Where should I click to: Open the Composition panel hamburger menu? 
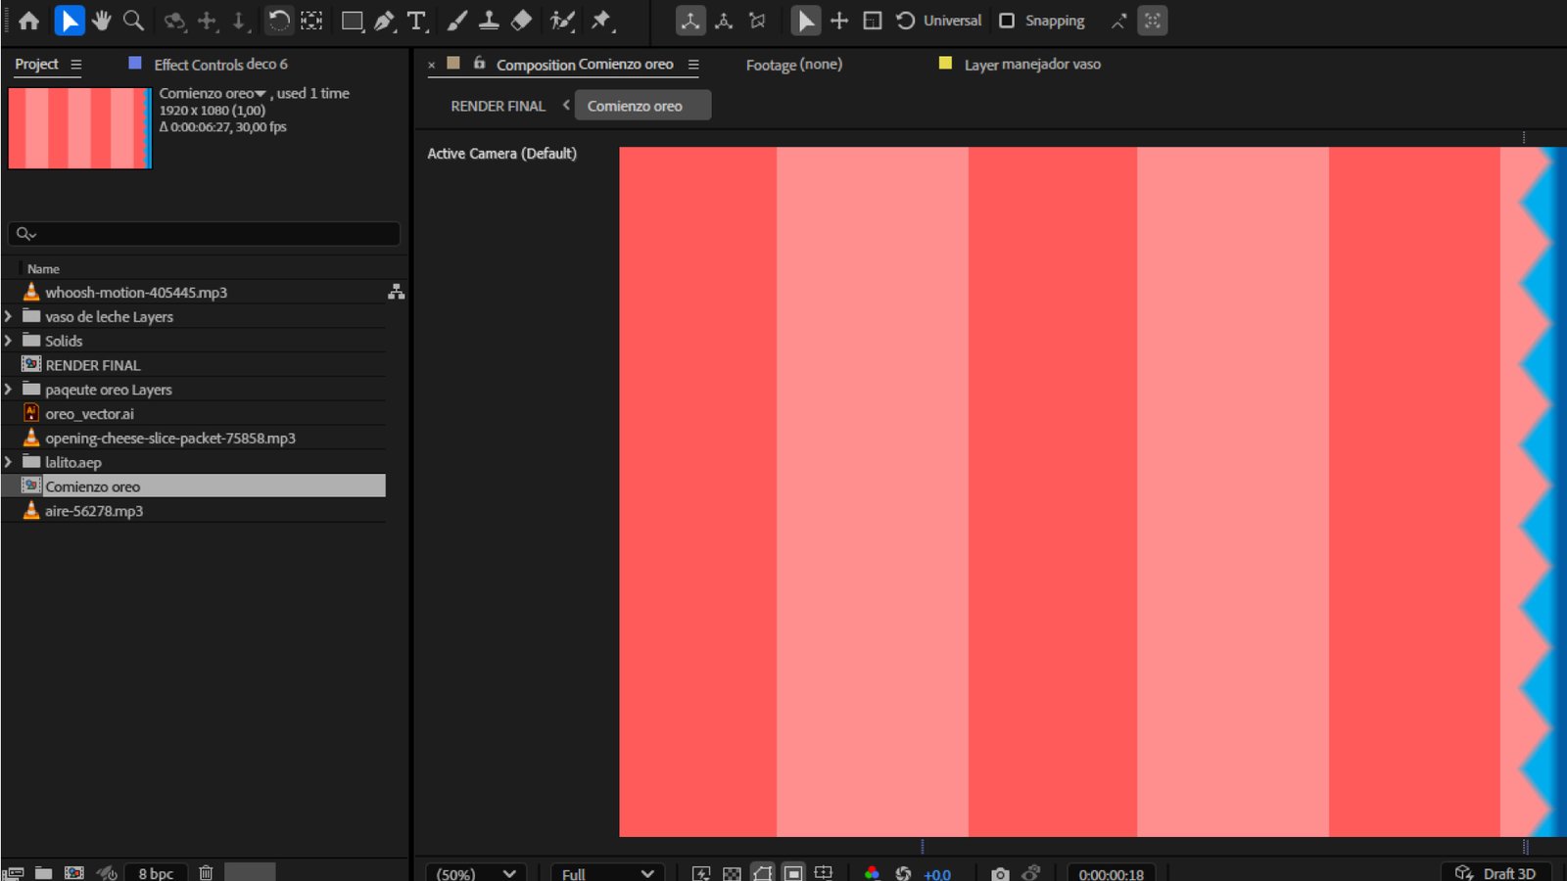point(693,65)
